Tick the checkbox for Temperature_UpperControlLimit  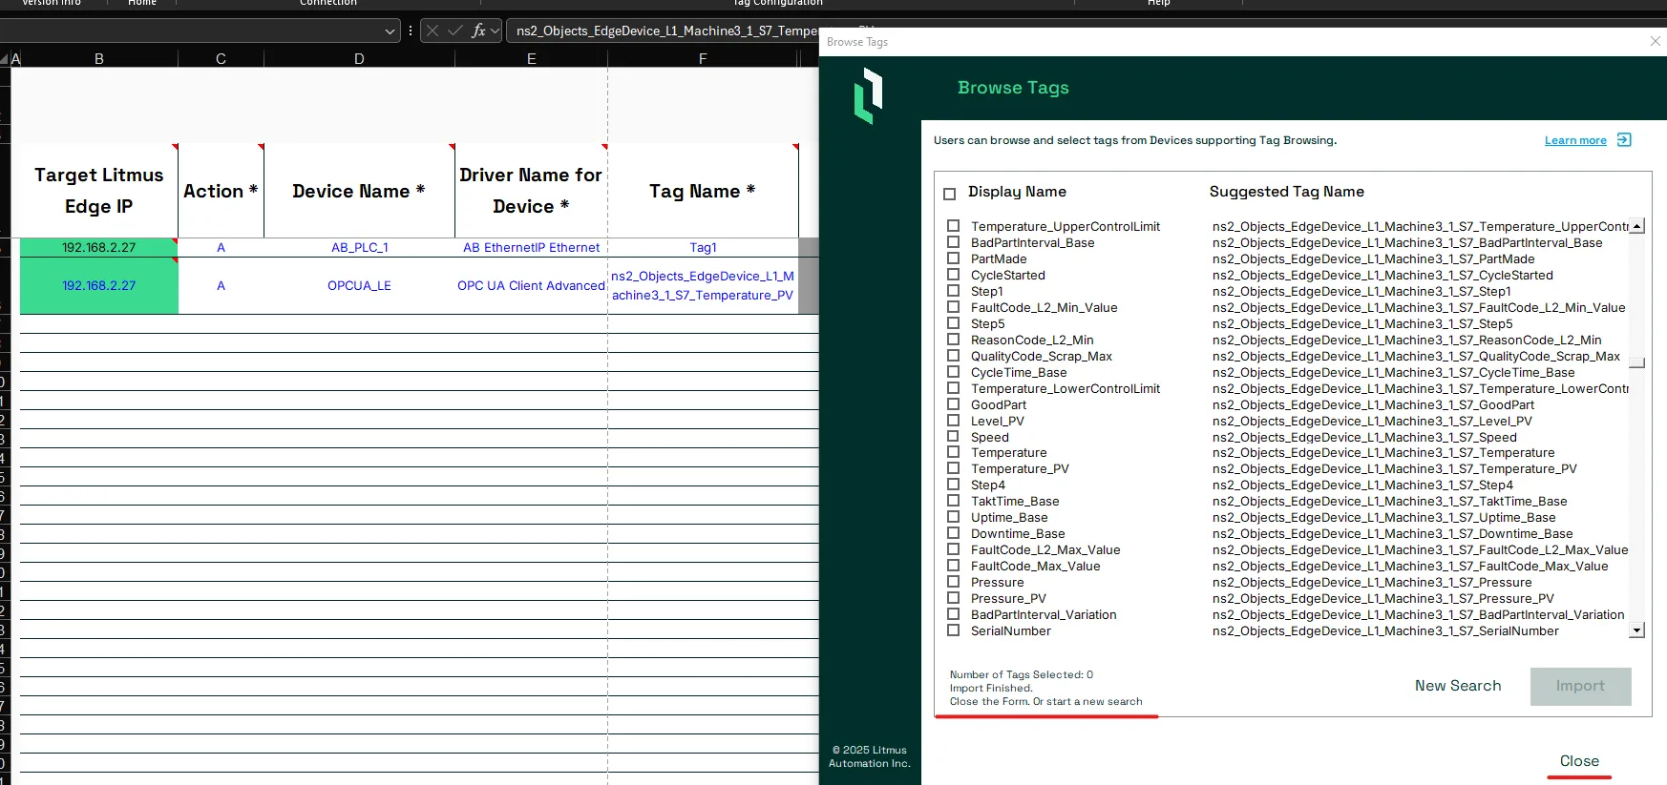pyautogui.click(x=953, y=226)
